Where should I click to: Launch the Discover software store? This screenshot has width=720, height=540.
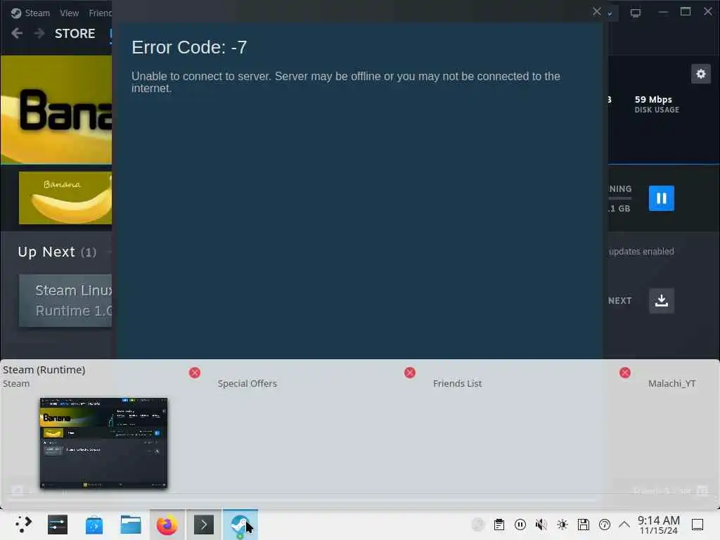click(94, 525)
